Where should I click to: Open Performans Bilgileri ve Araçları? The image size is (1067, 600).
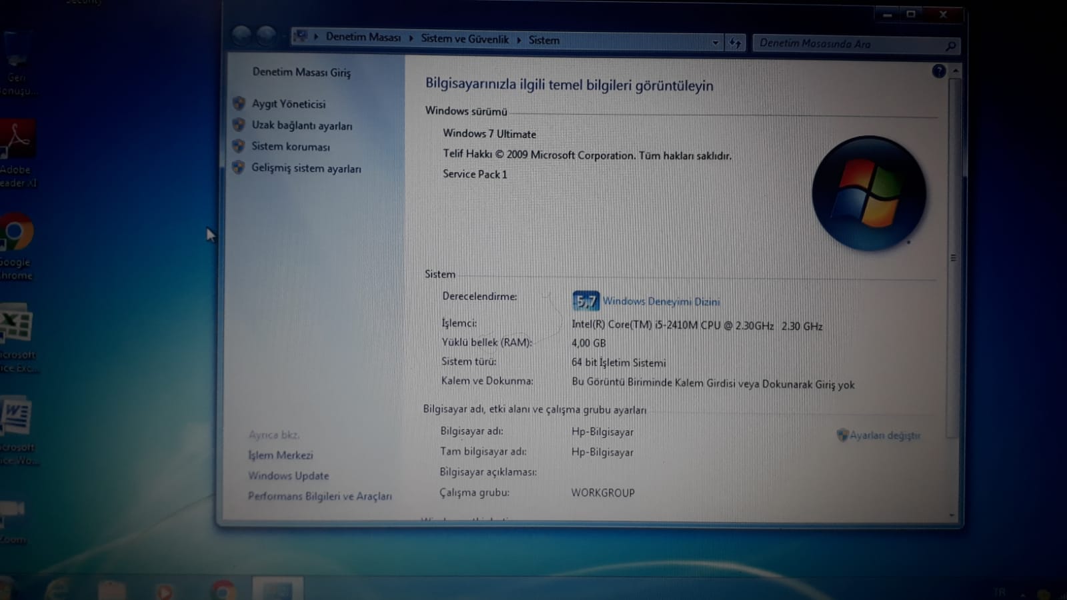[x=320, y=497]
